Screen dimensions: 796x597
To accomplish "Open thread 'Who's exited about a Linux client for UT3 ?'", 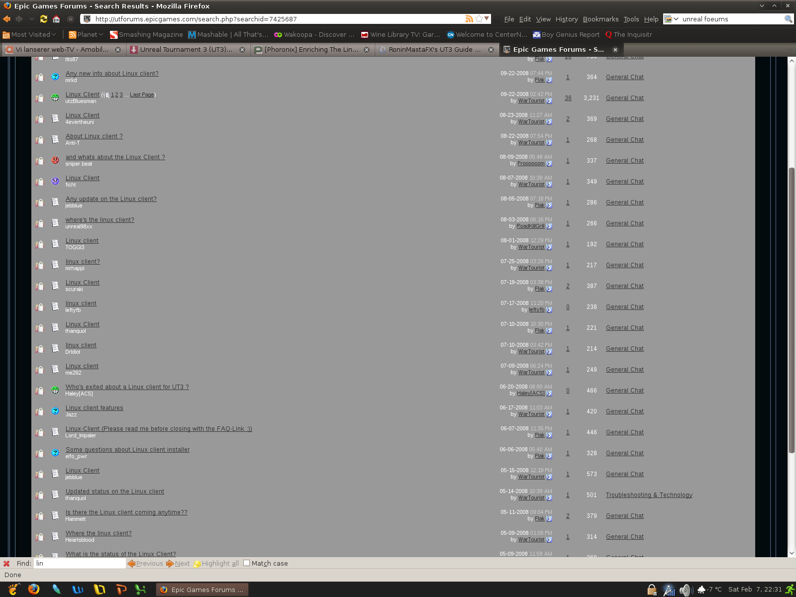I will (x=127, y=387).
